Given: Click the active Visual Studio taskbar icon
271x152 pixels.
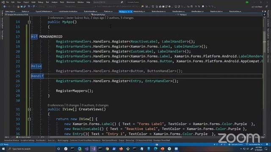Looking at the screenshot, I should click(93, 149).
